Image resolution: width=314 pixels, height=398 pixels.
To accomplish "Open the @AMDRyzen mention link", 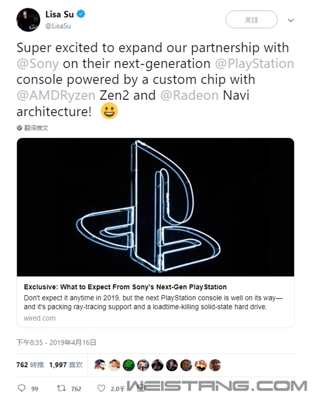I will tap(56, 95).
